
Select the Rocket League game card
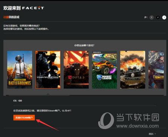point(105,70)
